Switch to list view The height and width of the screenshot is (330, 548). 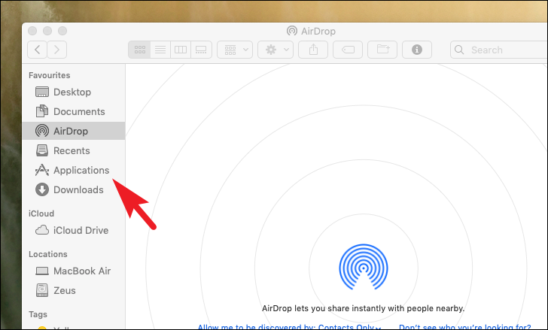point(160,50)
